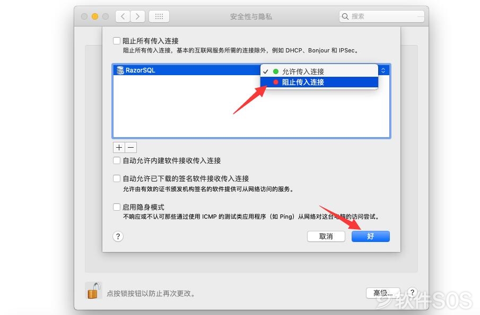Screen dimensions: 480x315
Task: Enable 启用隐身模式 checkbox
Action: click(117, 207)
